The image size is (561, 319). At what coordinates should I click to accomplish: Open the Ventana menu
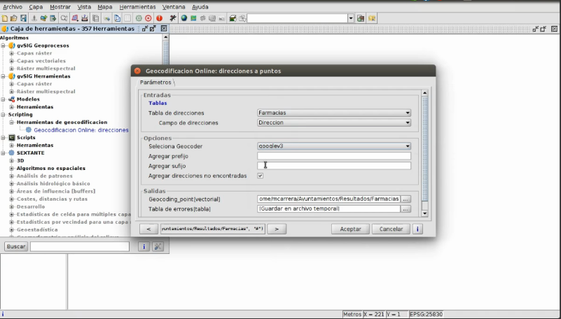pyautogui.click(x=174, y=6)
